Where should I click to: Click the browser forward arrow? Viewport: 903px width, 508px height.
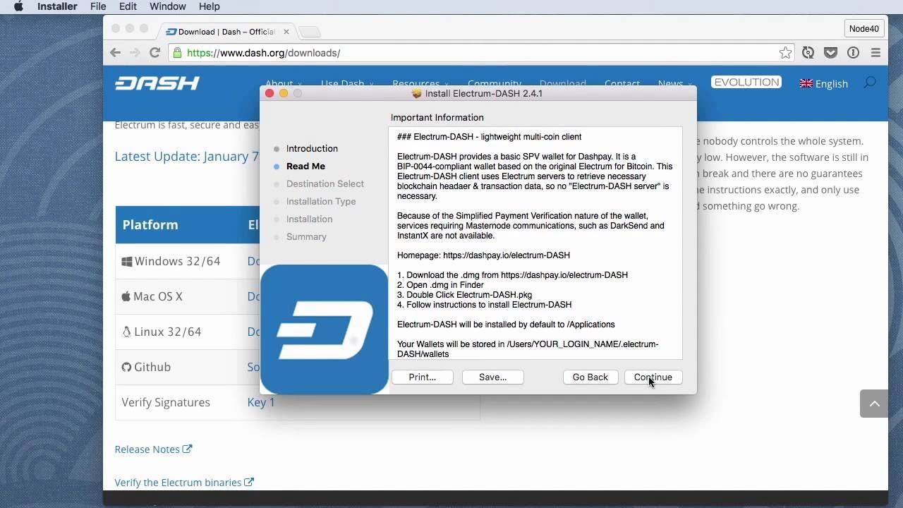click(135, 53)
